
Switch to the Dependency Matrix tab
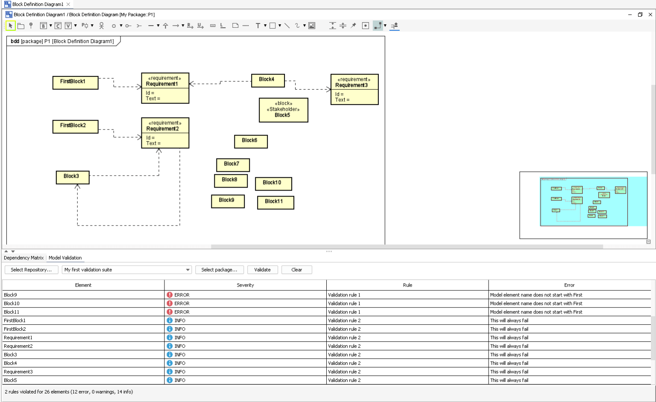pos(23,258)
